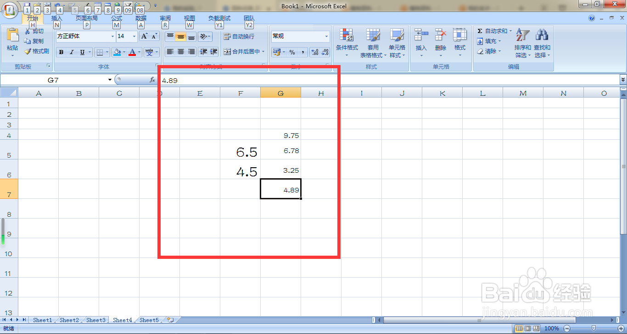
Task: Expand the Merge & Center (合并后居中) arrow
Action: click(263, 52)
